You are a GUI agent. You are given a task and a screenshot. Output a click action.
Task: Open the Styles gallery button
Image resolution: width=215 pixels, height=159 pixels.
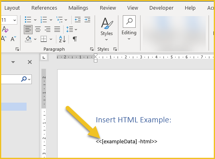[107, 29]
